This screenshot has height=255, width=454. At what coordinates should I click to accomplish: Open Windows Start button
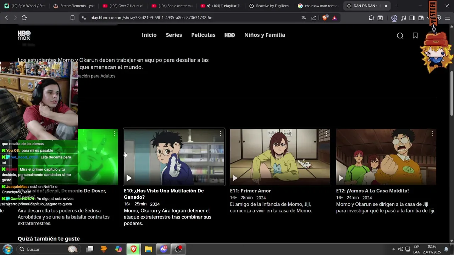(7, 249)
